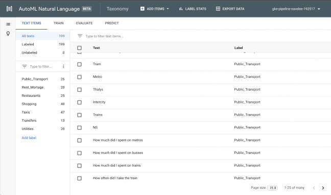
Task: Go to next page arrow
Action: click(x=323, y=188)
